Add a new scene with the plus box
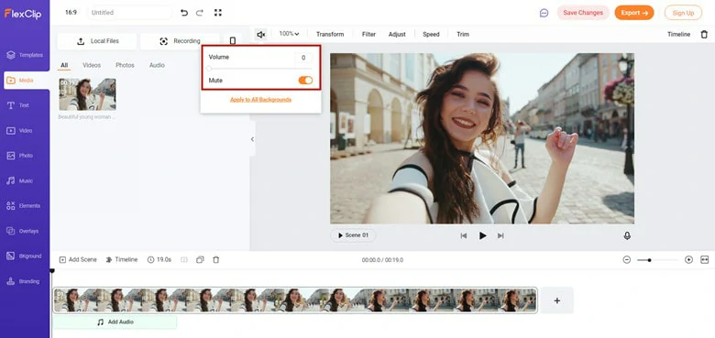This screenshot has width=715, height=338. 556,300
